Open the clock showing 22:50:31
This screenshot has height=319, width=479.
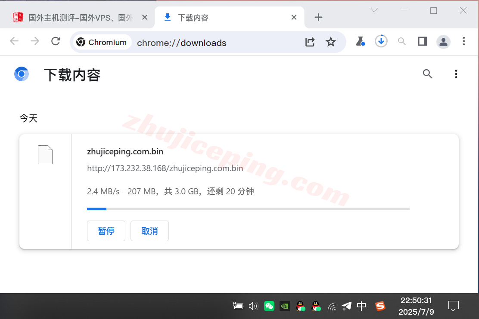417,306
